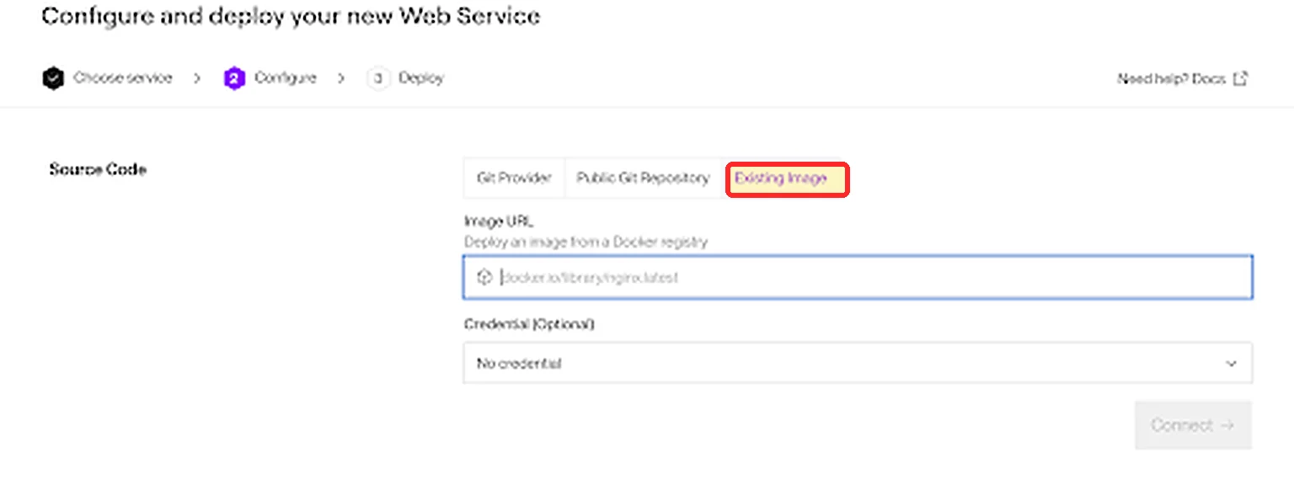Focus the Image URL input field
The image size is (1294, 485).
point(858,277)
